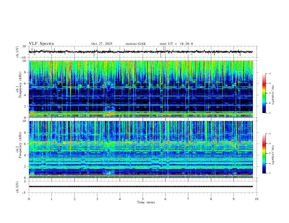
Task: Select the ch.2 spectrogram color bar
Action: (x=264, y=153)
